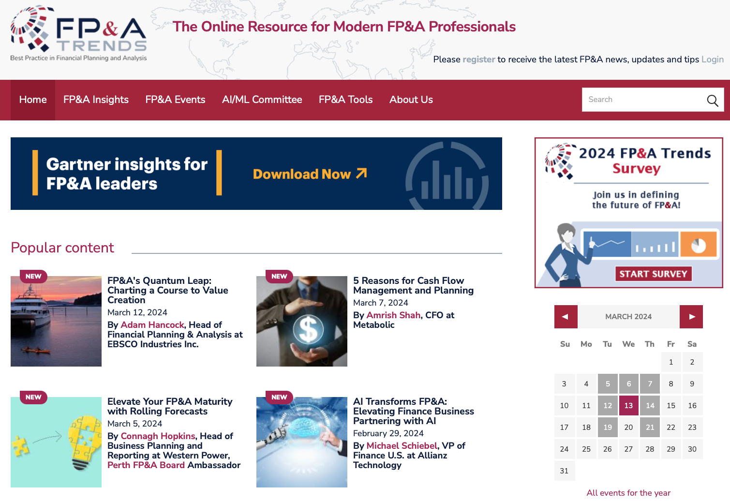Viewport: 730px width, 501px height.
Task: Open FP&A Tools menu
Action: [345, 100]
